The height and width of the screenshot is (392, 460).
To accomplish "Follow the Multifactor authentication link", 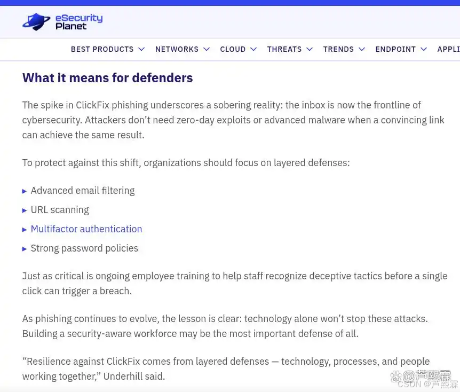I will pyautogui.click(x=86, y=229).
